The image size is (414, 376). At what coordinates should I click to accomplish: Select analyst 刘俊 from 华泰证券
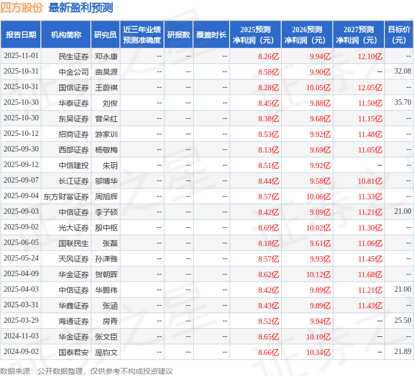(x=110, y=103)
